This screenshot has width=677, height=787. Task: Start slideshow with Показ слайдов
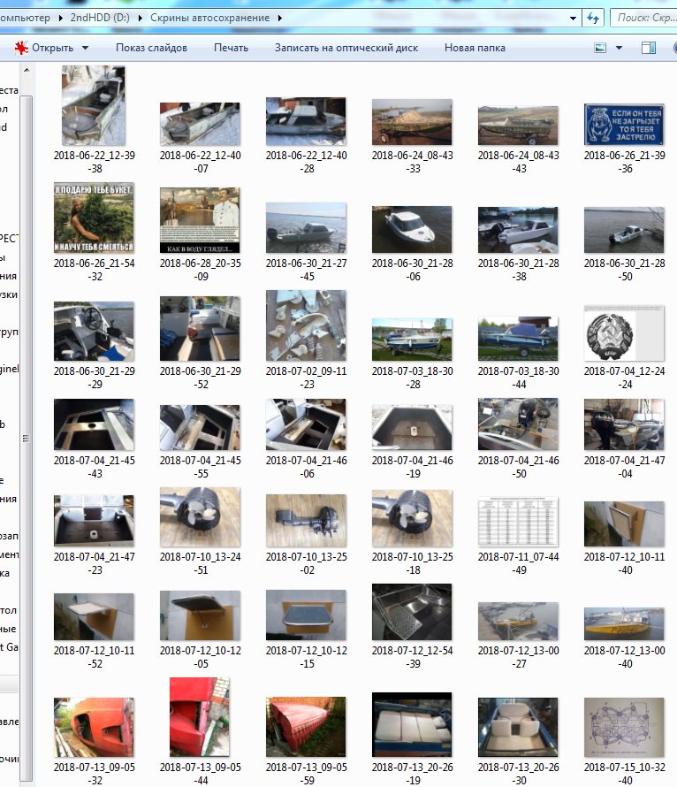151,48
